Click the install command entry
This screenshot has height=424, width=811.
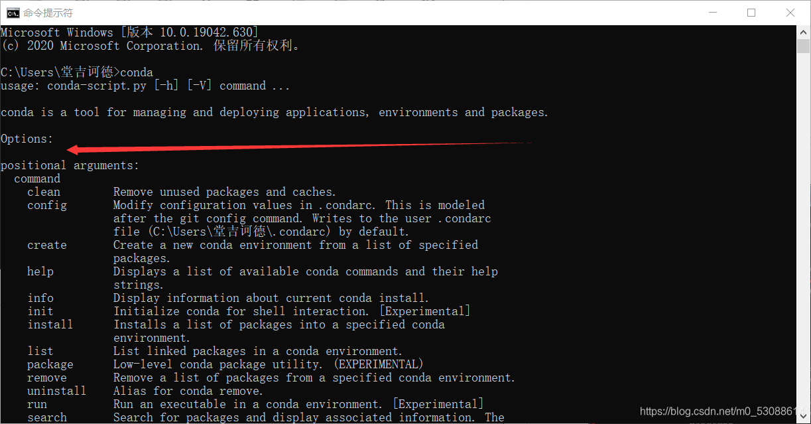tap(50, 324)
